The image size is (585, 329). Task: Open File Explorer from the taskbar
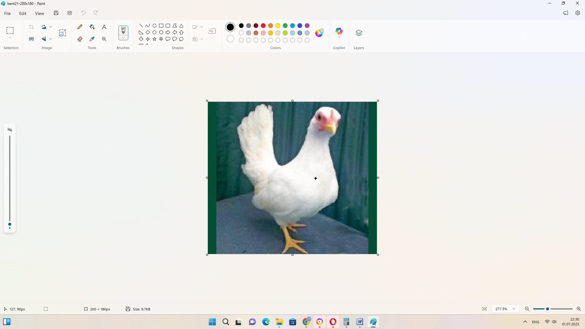click(x=279, y=322)
